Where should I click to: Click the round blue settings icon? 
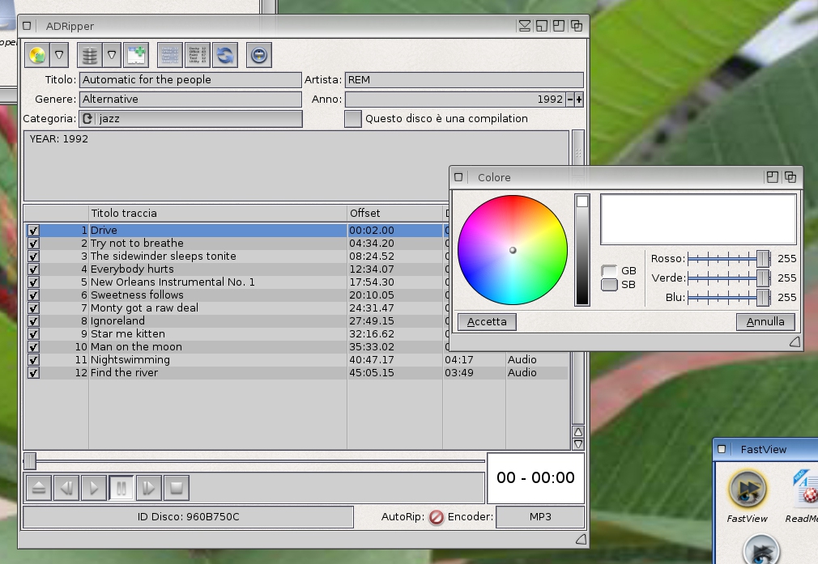pyautogui.click(x=258, y=55)
